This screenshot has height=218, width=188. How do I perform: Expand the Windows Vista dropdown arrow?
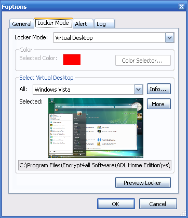tap(138, 90)
